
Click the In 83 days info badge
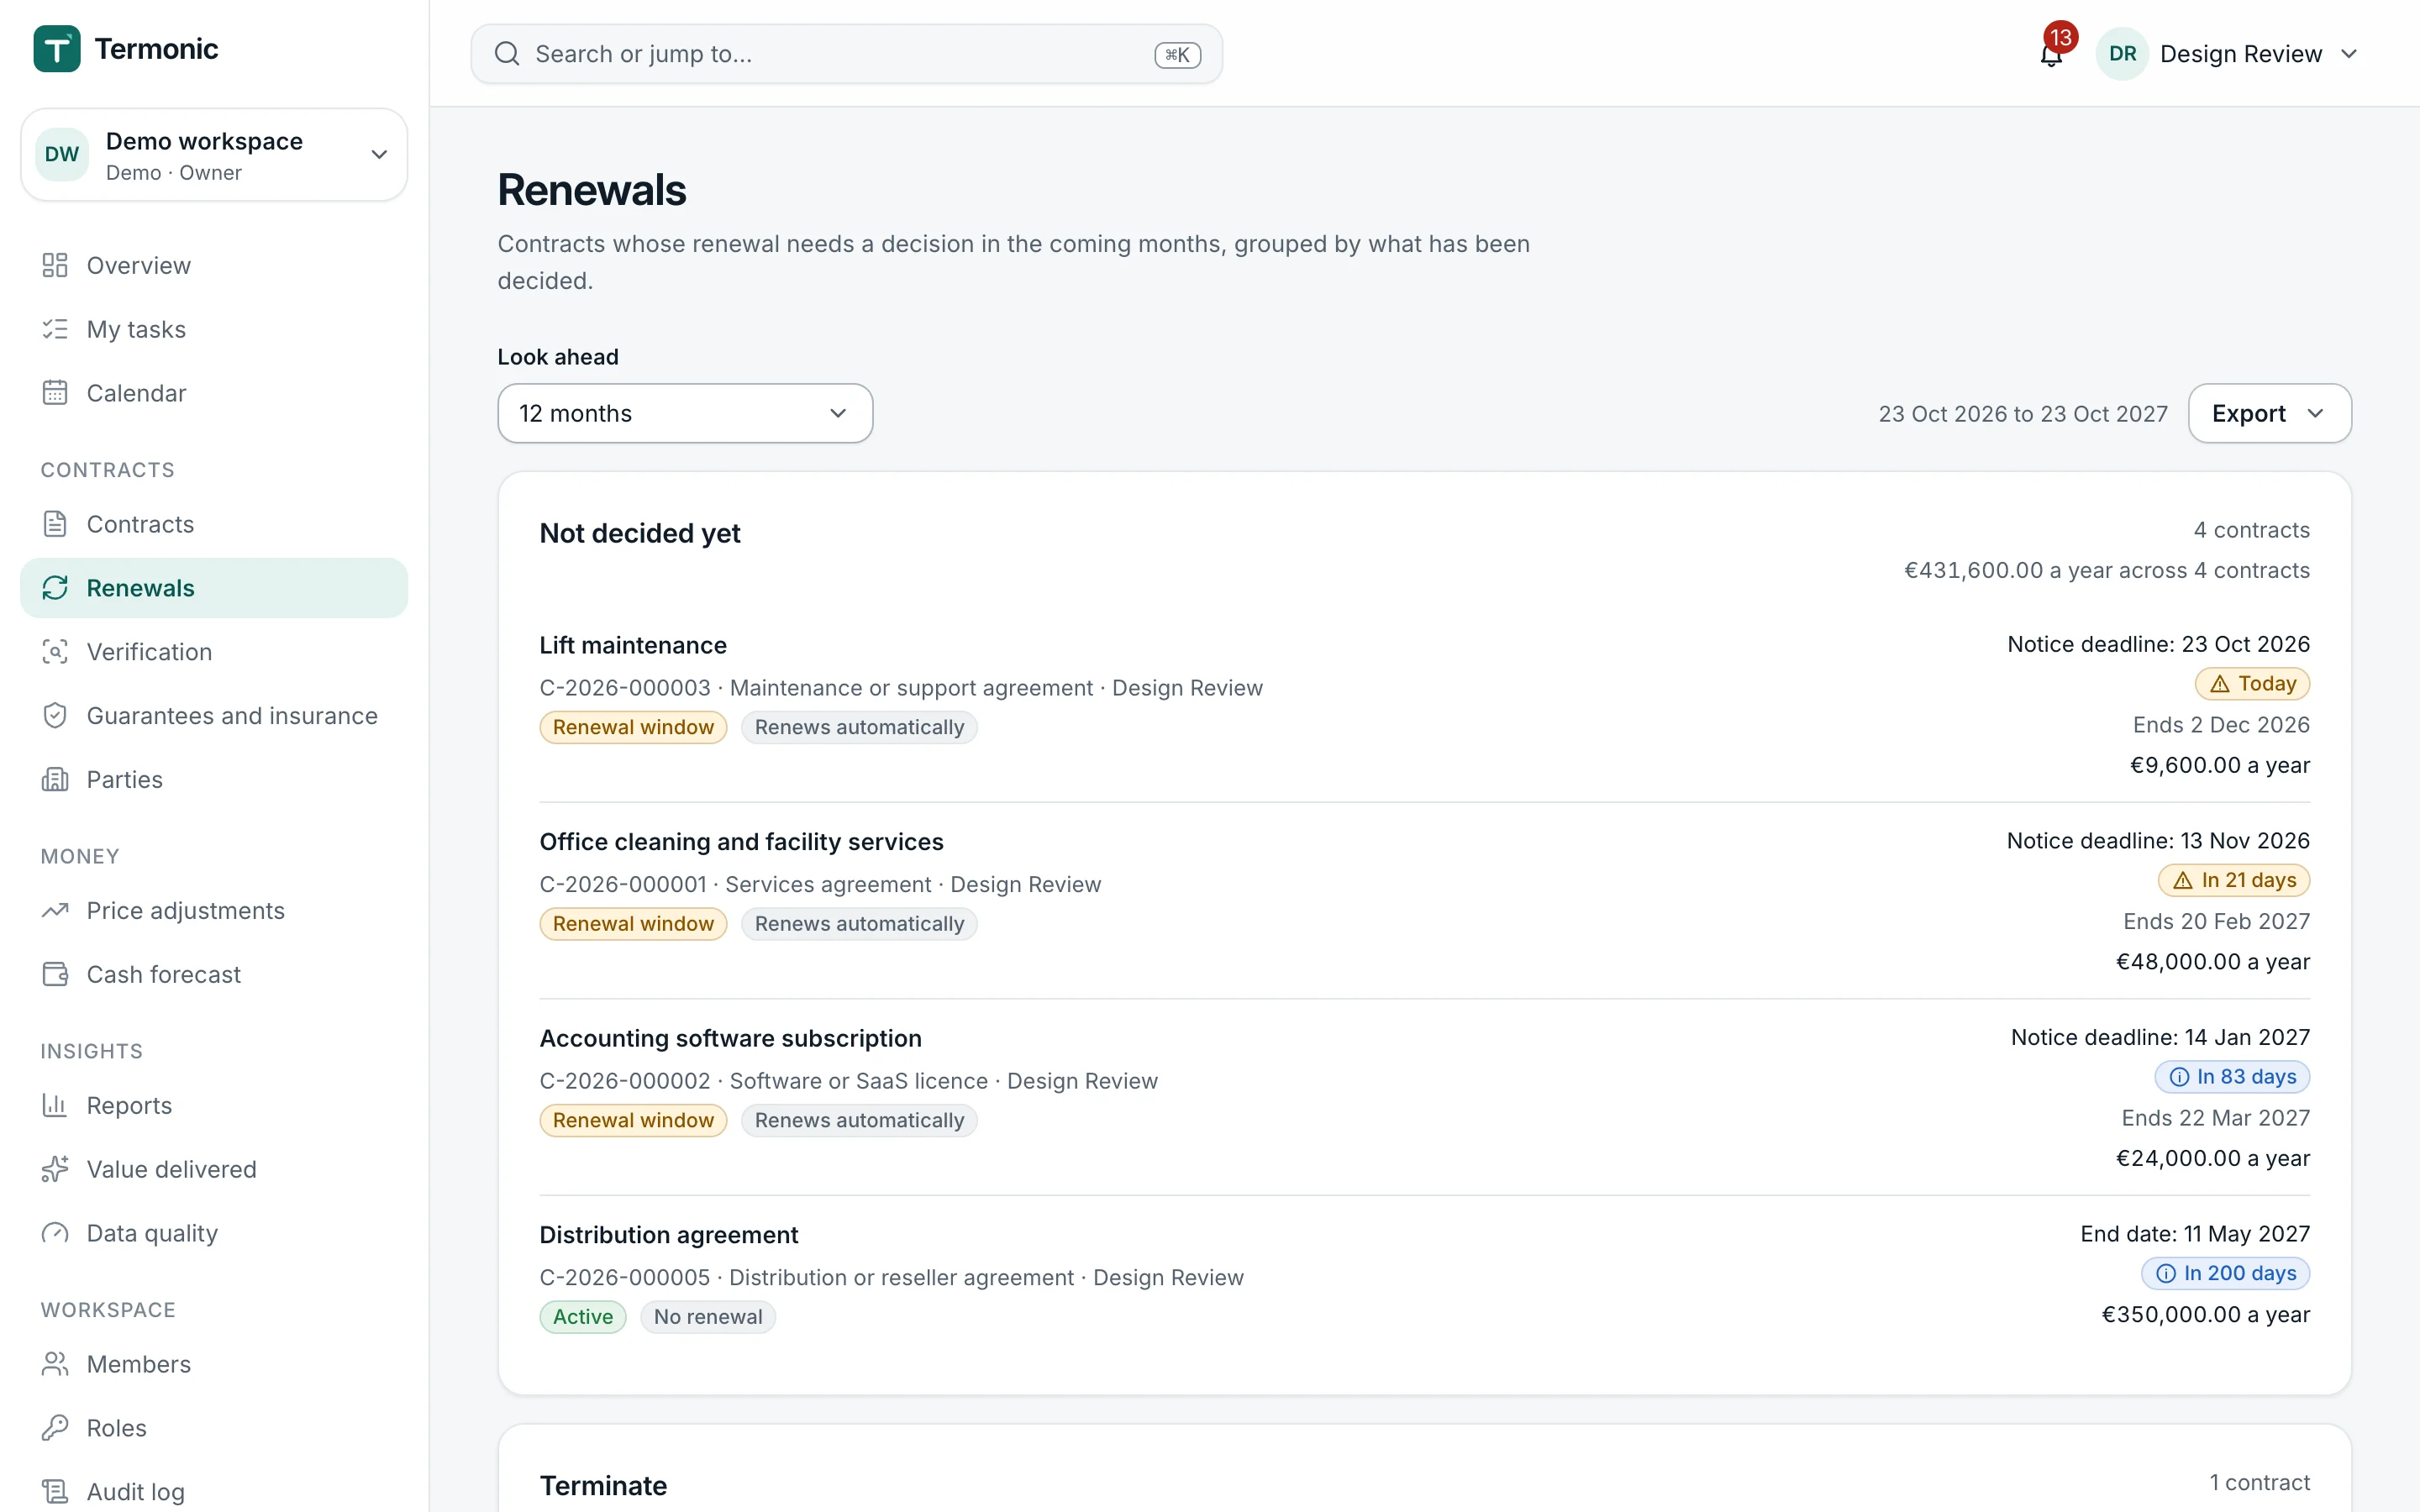click(x=2232, y=1077)
